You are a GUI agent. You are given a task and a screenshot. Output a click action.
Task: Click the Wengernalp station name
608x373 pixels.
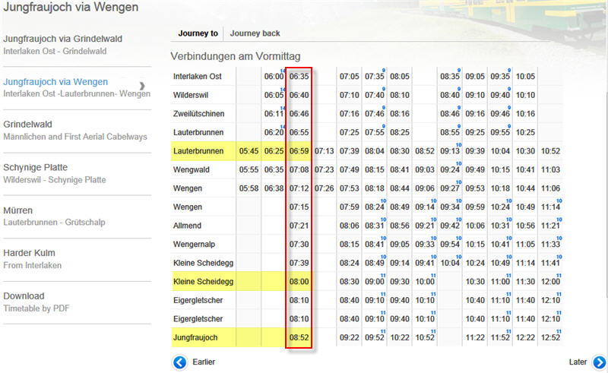(194, 245)
